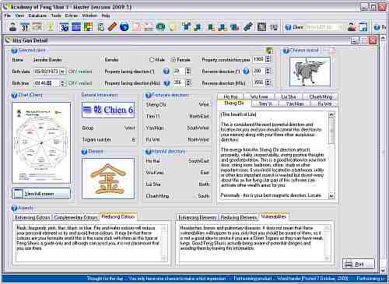The image size is (389, 284).
Task: Select the Male radio button
Action: click(152, 60)
